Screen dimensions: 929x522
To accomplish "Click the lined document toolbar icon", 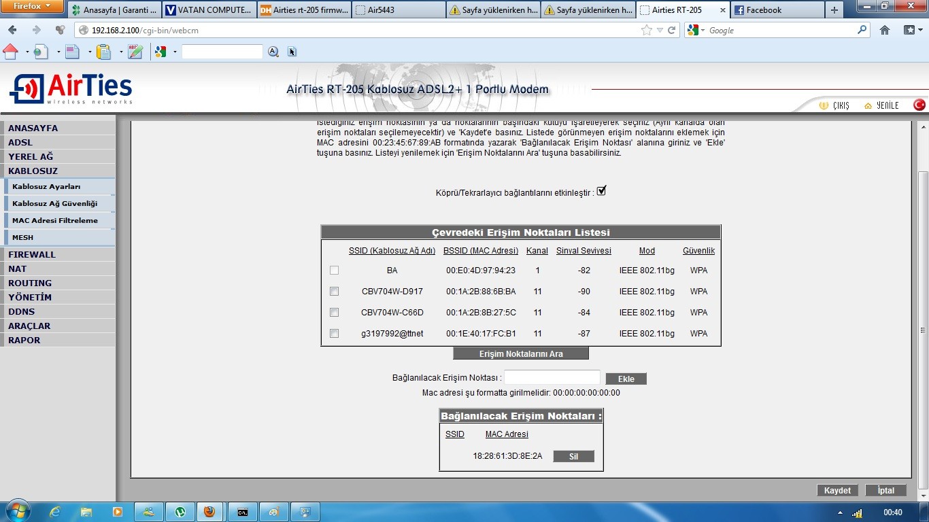I will click(x=72, y=52).
